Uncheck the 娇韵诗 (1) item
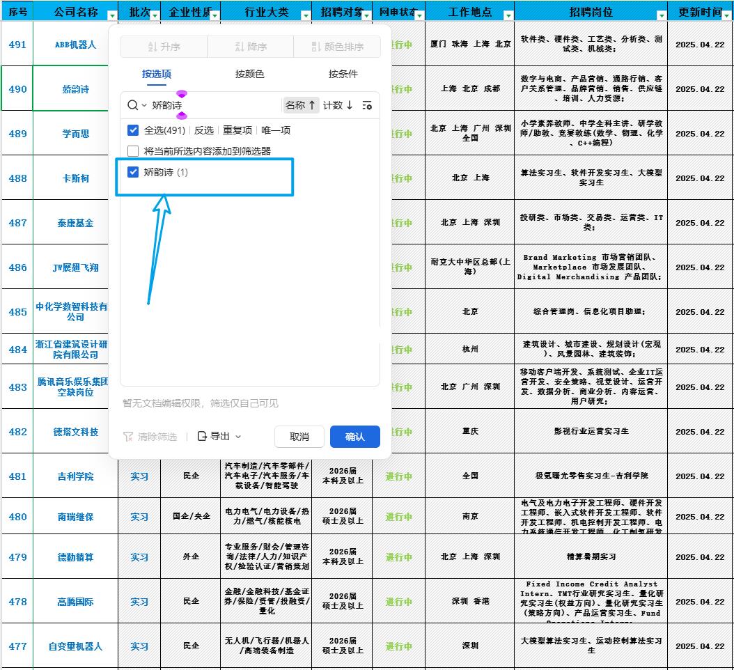 tap(133, 172)
